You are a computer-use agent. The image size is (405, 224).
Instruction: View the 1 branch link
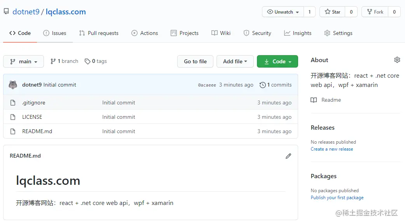[64, 61]
